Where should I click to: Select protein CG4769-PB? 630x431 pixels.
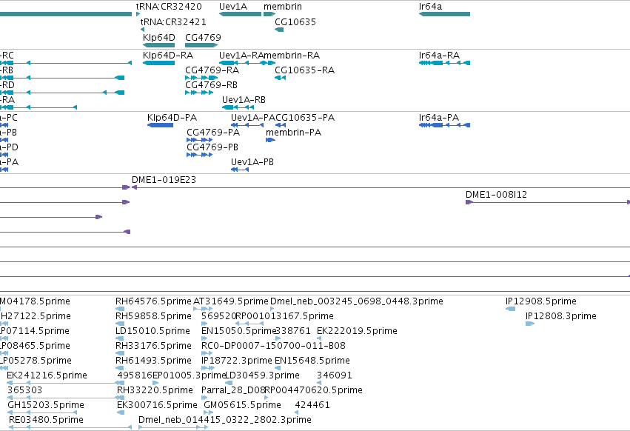[x=199, y=155]
